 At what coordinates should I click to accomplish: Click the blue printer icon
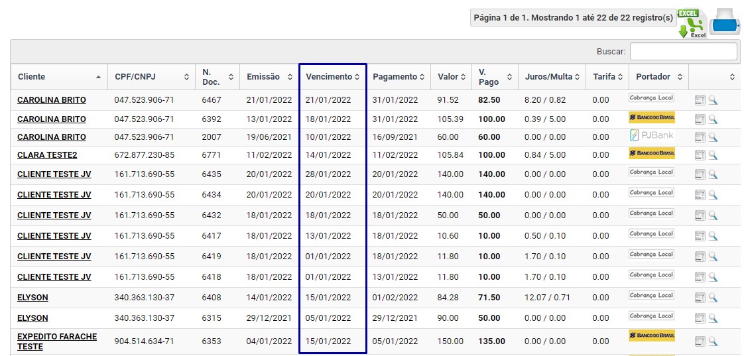(725, 22)
